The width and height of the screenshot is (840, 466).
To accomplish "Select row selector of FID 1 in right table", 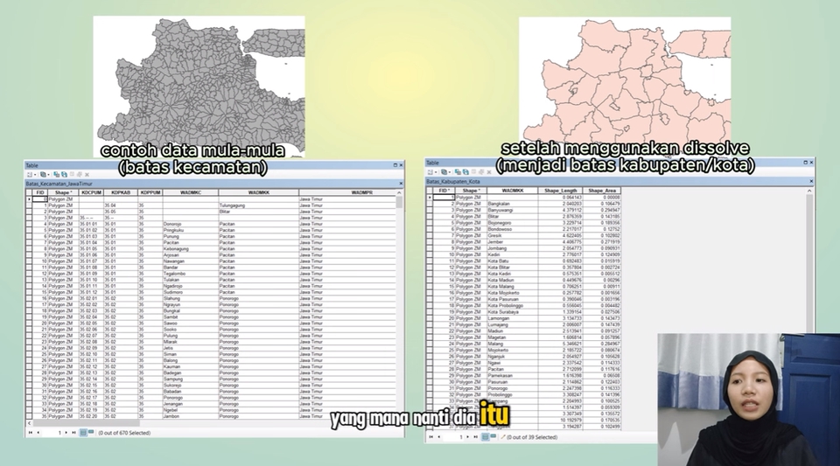I will pyautogui.click(x=430, y=198).
